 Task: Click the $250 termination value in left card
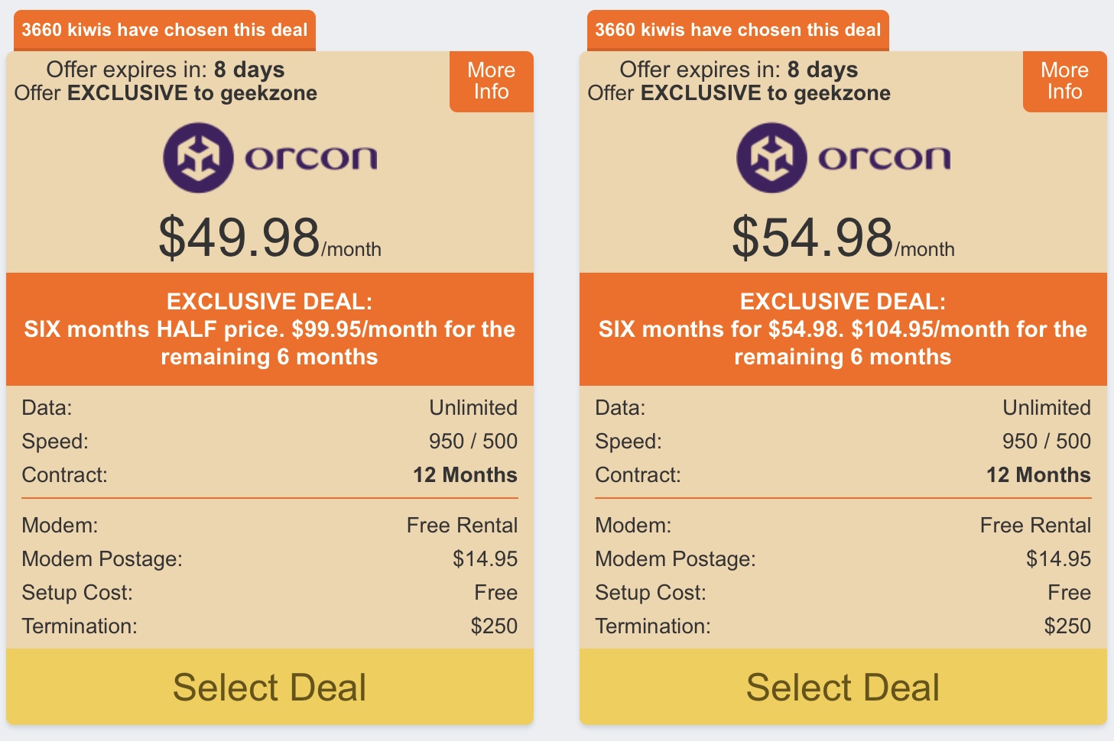494,626
